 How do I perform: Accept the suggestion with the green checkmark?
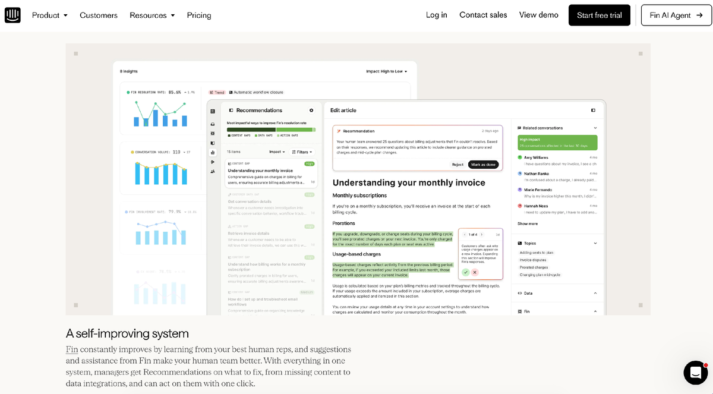tap(466, 272)
